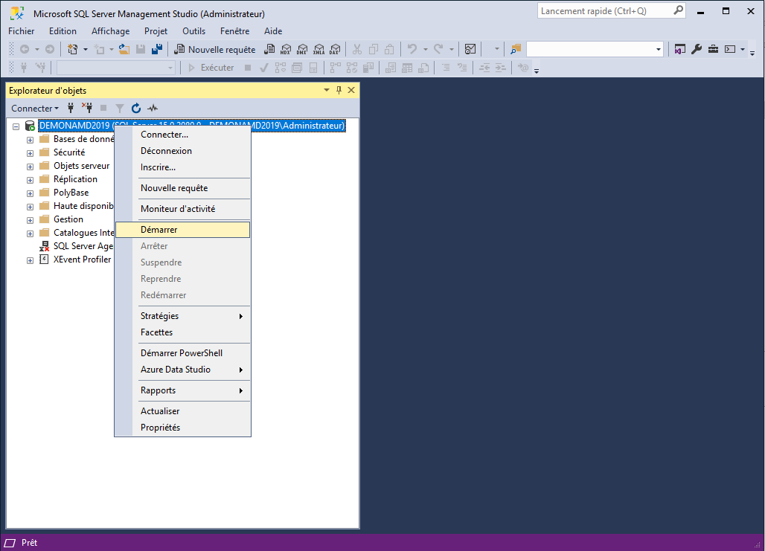
Task: Click the disconnect plug icon with red X
Action: [87, 109]
